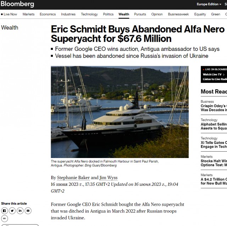Image resolution: width=227 pixels, height=226 pixels.
Task: Share article by email icon
Action: click(x=28, y=211)
